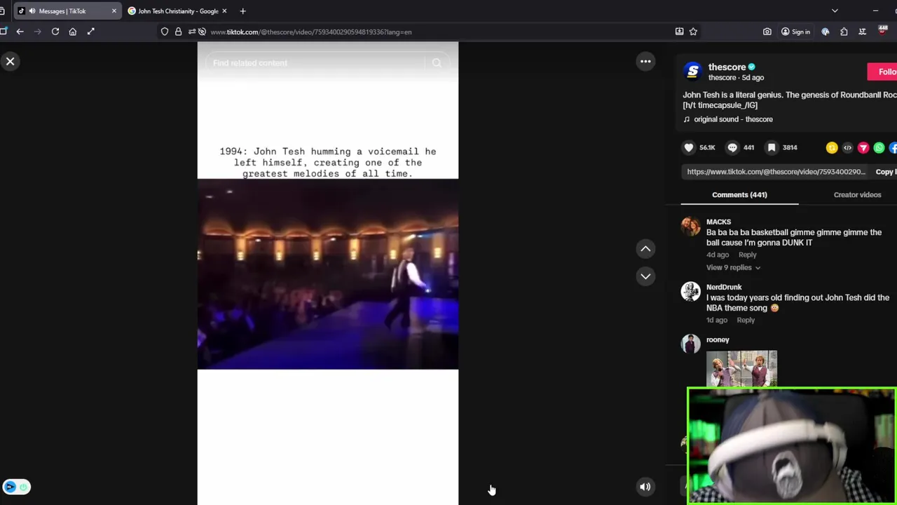
Task: Open the extensions puzzle-piece icon
Action: [x=844, y=32]
